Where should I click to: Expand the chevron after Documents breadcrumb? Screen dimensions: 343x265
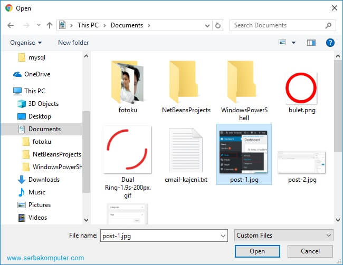point(149,26)
